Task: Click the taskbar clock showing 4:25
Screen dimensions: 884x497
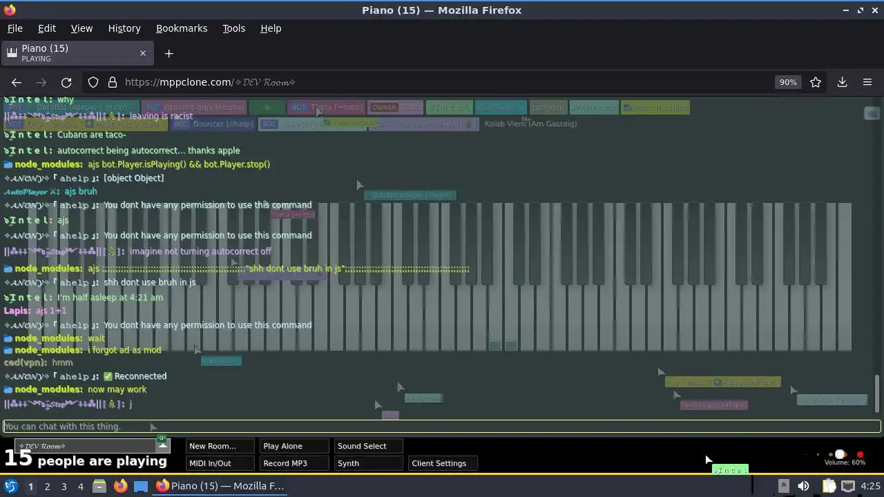Action: (870, 486)
